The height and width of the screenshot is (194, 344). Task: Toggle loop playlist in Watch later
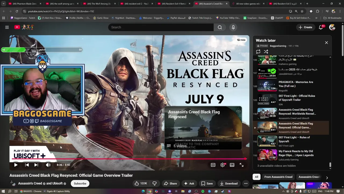click(x=258, y=51)
